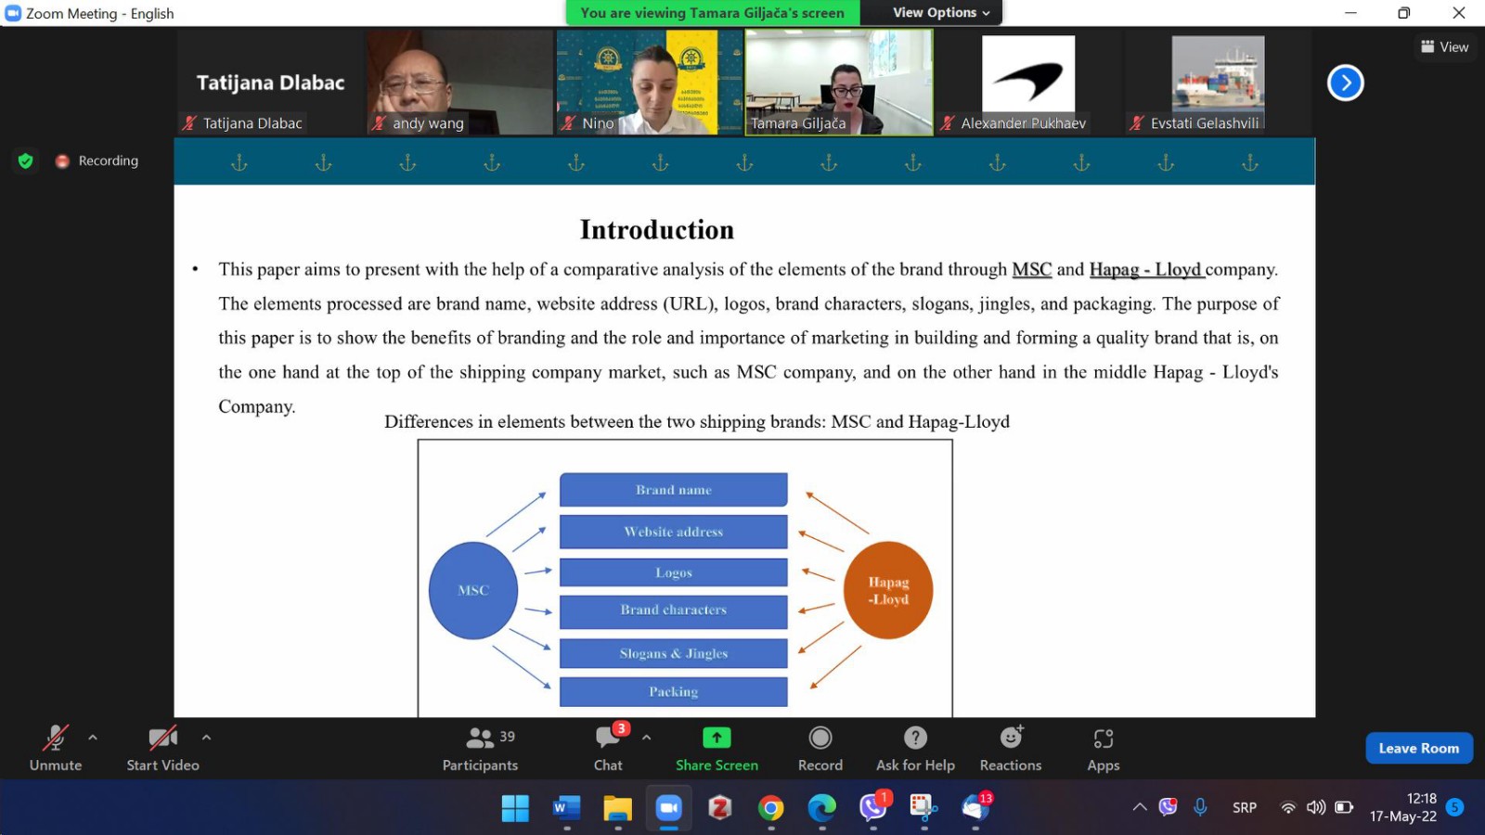The height and width of the screenshot is (835, 1485).
Task: Open the Windows Start menu
Action: click(515, 808)
